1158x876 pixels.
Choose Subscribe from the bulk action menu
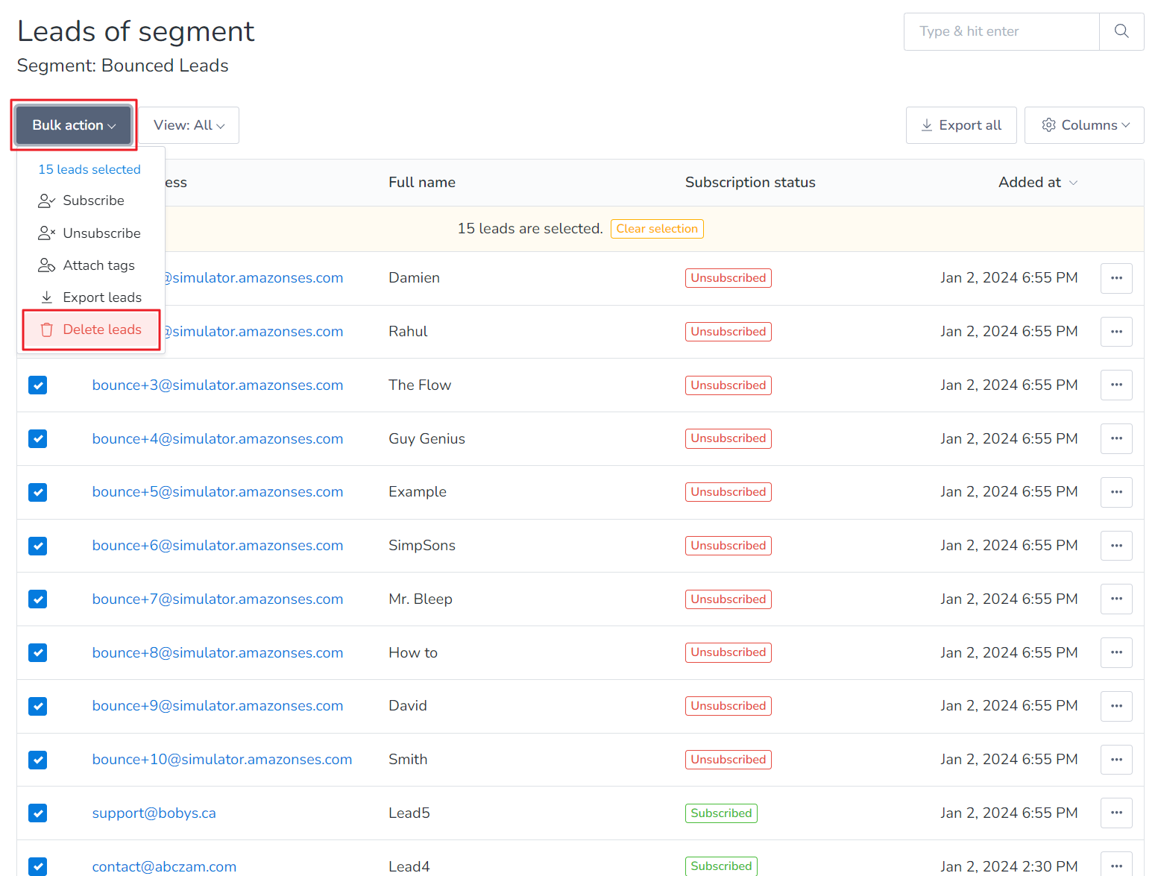[x=94, y=200]
